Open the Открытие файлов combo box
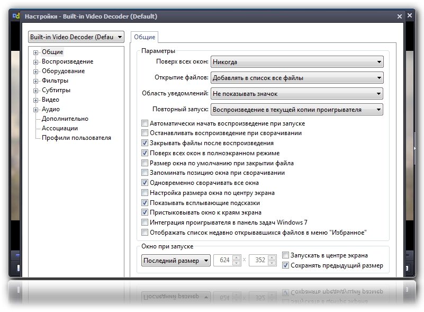Viewport: 424px width, 312px height. tap(296, 78)
